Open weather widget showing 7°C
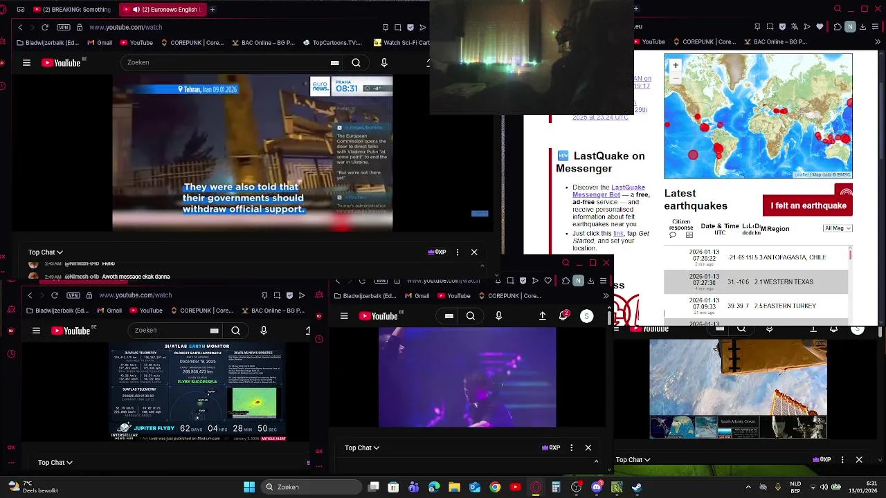The height and width of the screenshot is (498, 886). tap(33, 487)
